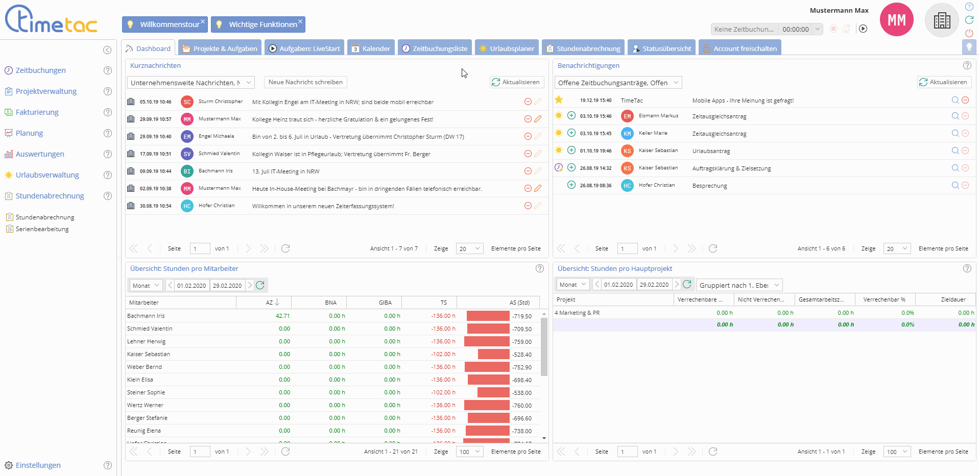Edit Mustermann Max's Kollege Heinz message
The height and width of the screenshot is (476, 979).
click(x=538, y=119)
